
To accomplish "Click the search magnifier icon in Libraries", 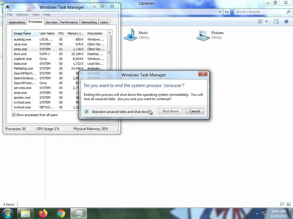I will pos(288,12).
